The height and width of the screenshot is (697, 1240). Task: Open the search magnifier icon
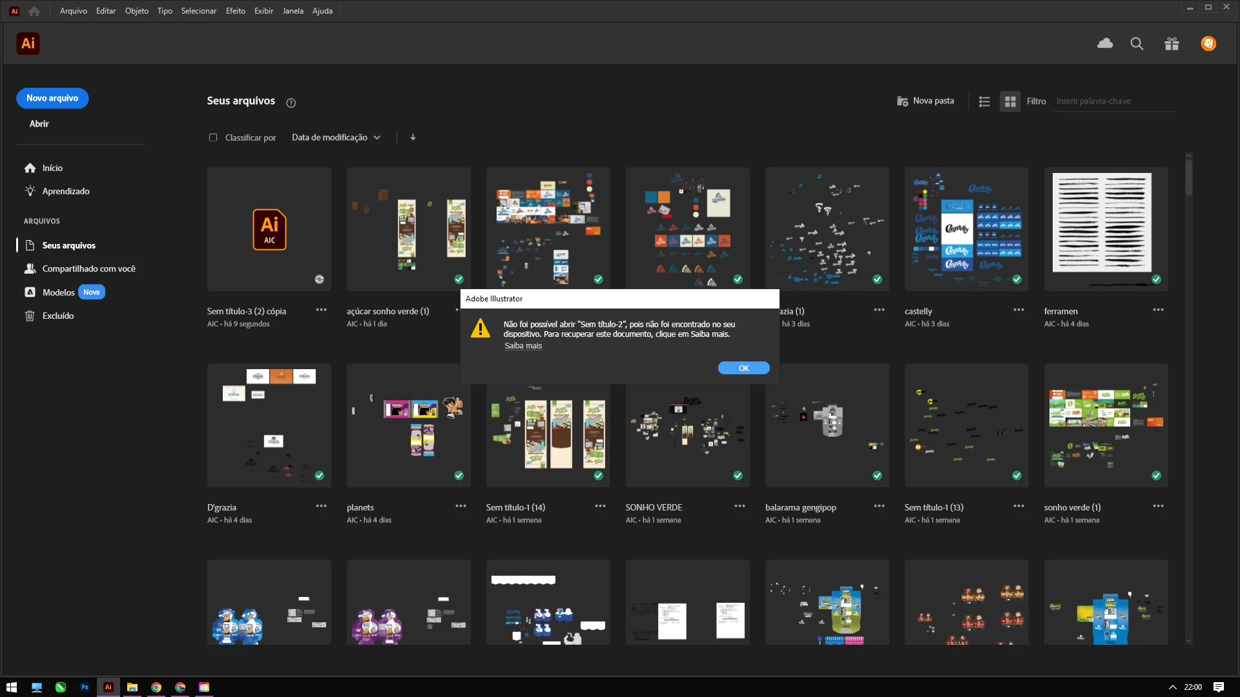coord(1137,43)
